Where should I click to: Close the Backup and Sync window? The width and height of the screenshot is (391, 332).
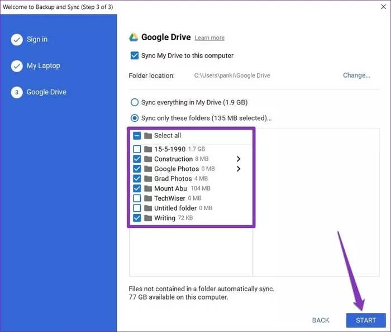pos(384,7)
